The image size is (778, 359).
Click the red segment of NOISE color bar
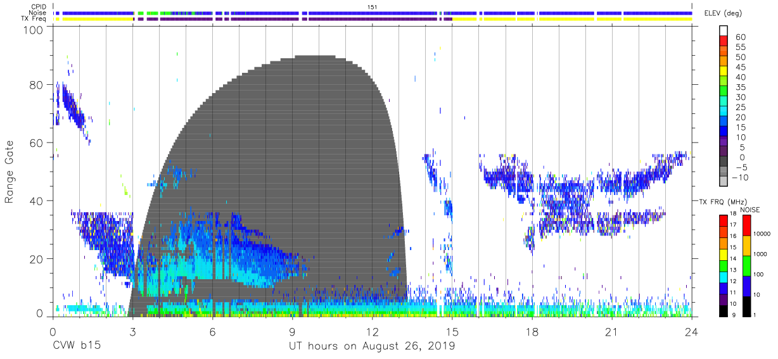(x=746, y=225)
